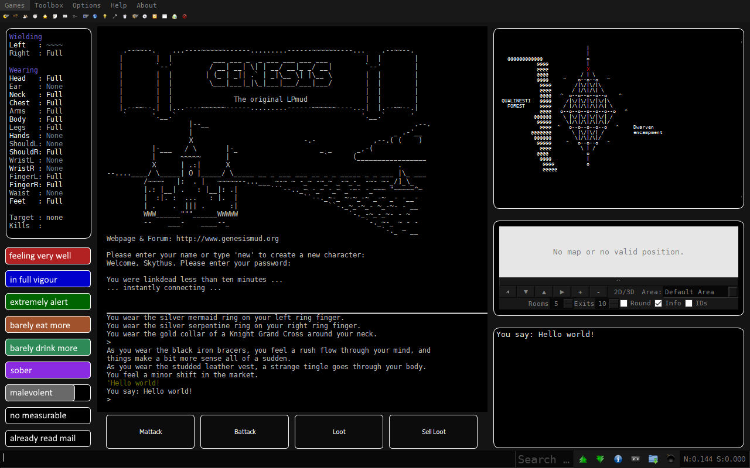Open the wrench Settings icon

point(115,16)
